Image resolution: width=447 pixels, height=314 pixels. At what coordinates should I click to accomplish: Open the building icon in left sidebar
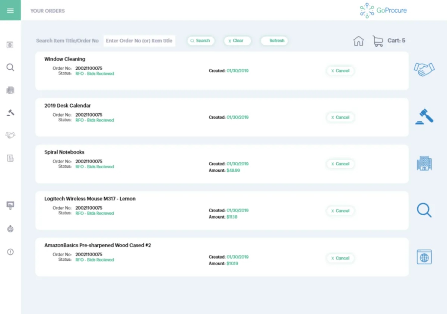click(10, 90)
